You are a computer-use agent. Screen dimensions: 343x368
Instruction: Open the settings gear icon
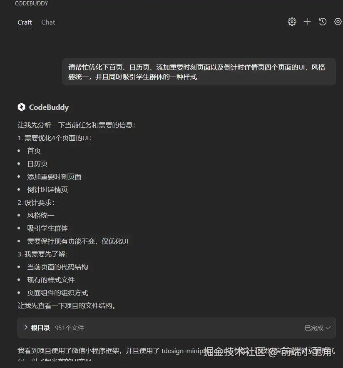coord(292,22)
